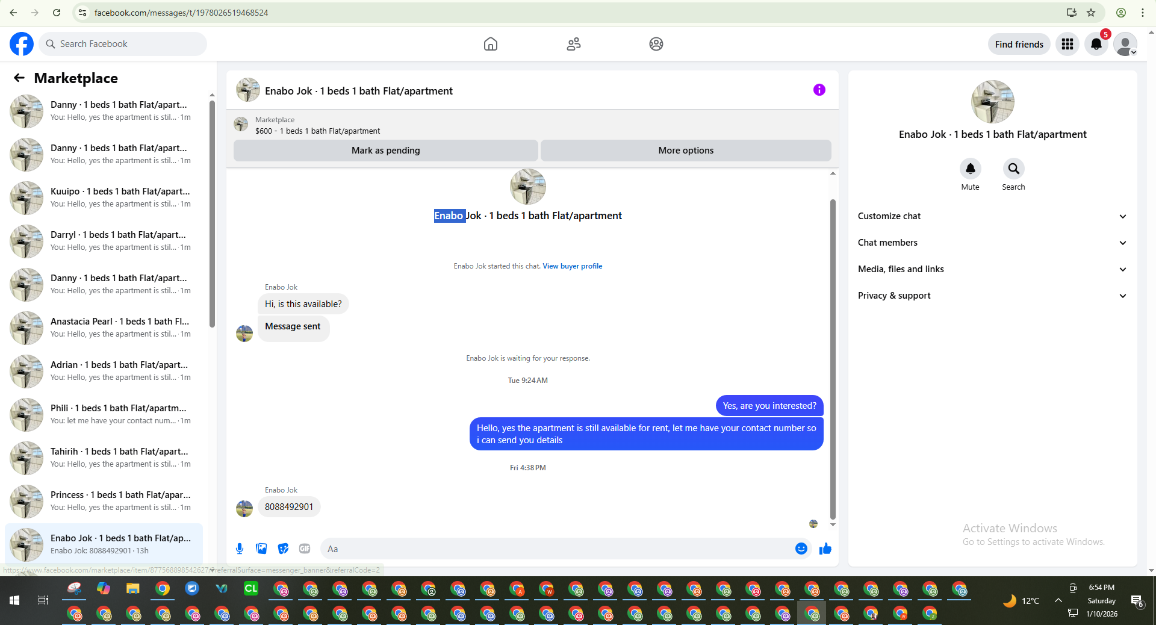Open the Facebook logo home link

pos(22,44)
